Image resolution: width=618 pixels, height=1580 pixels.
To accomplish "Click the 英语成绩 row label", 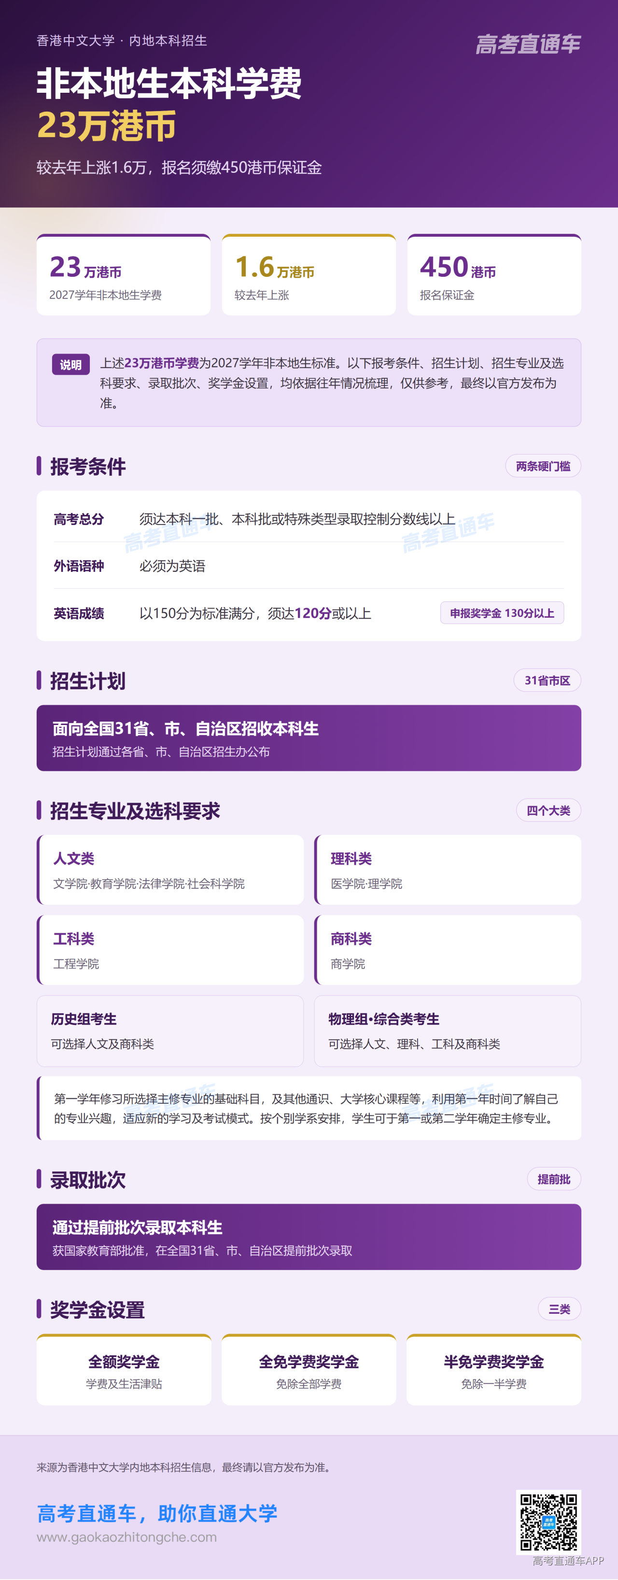I will (x=79, y=613).
